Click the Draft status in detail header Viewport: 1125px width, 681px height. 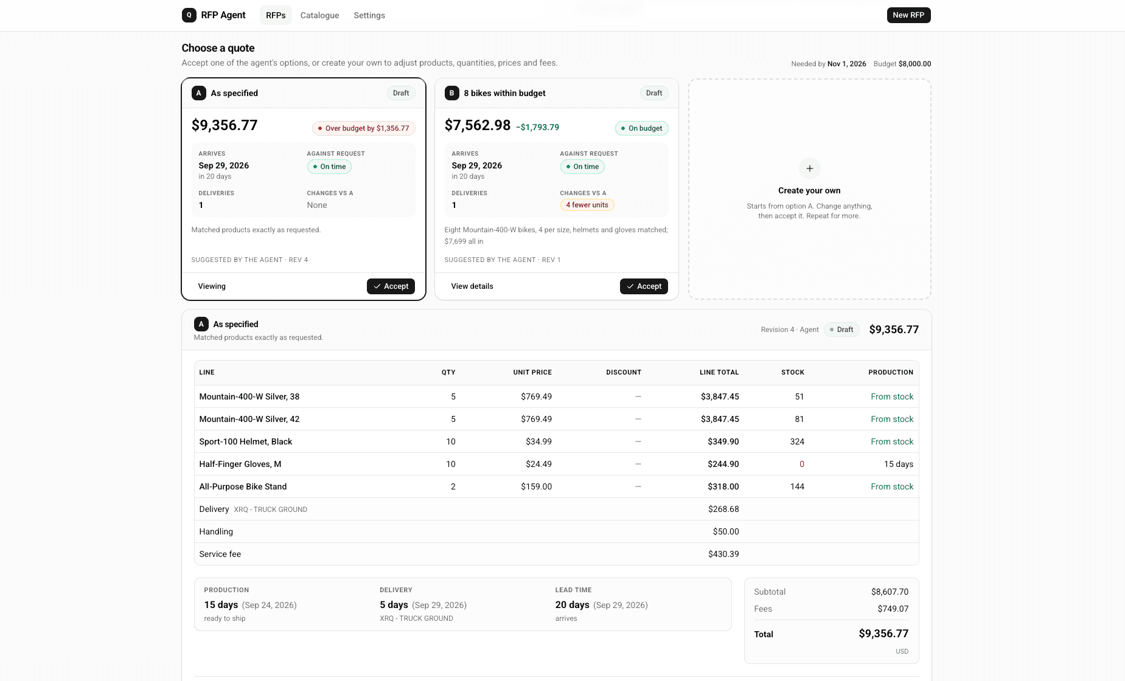tap(841, 330)
